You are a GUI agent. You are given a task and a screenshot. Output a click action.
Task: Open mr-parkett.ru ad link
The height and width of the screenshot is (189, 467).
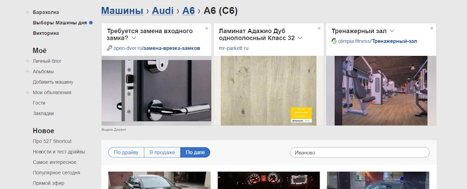[233, 48]
